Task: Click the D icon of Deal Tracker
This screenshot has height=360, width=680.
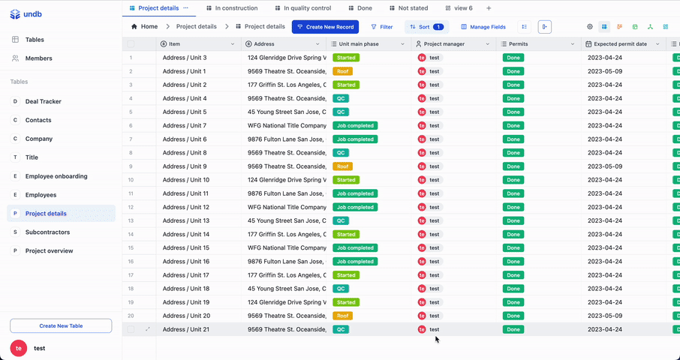Action: click(15, 101)
